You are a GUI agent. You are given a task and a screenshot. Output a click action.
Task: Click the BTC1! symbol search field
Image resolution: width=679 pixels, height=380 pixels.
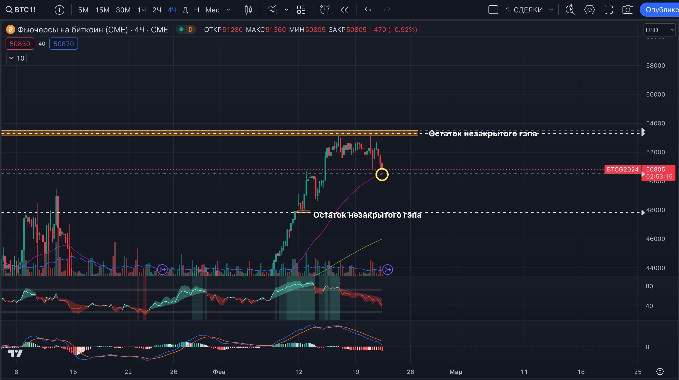pos(21,10)
